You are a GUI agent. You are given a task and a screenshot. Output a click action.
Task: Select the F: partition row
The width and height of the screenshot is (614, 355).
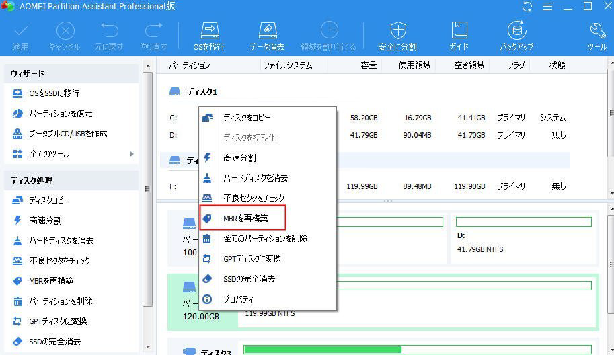(x=368, y=186)
